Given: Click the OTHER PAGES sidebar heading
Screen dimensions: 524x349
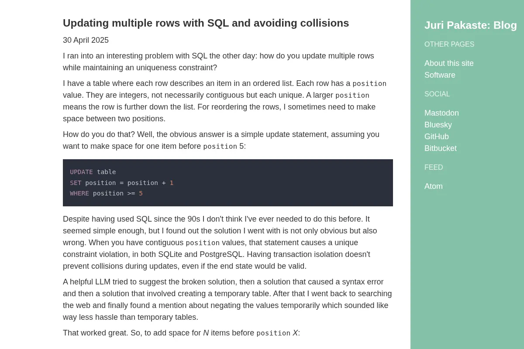Looking at the screenshot, I should (449, 44).
